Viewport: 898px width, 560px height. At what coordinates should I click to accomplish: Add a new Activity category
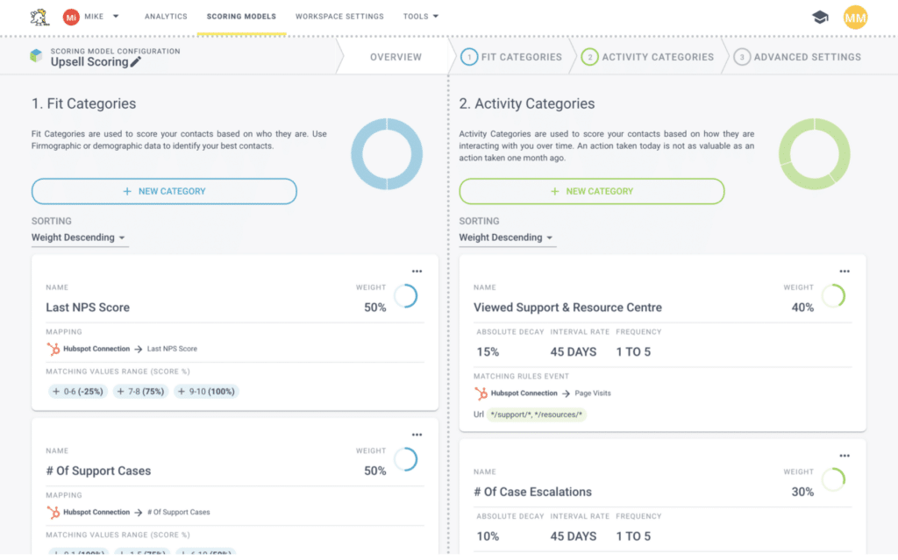(592, 191)
